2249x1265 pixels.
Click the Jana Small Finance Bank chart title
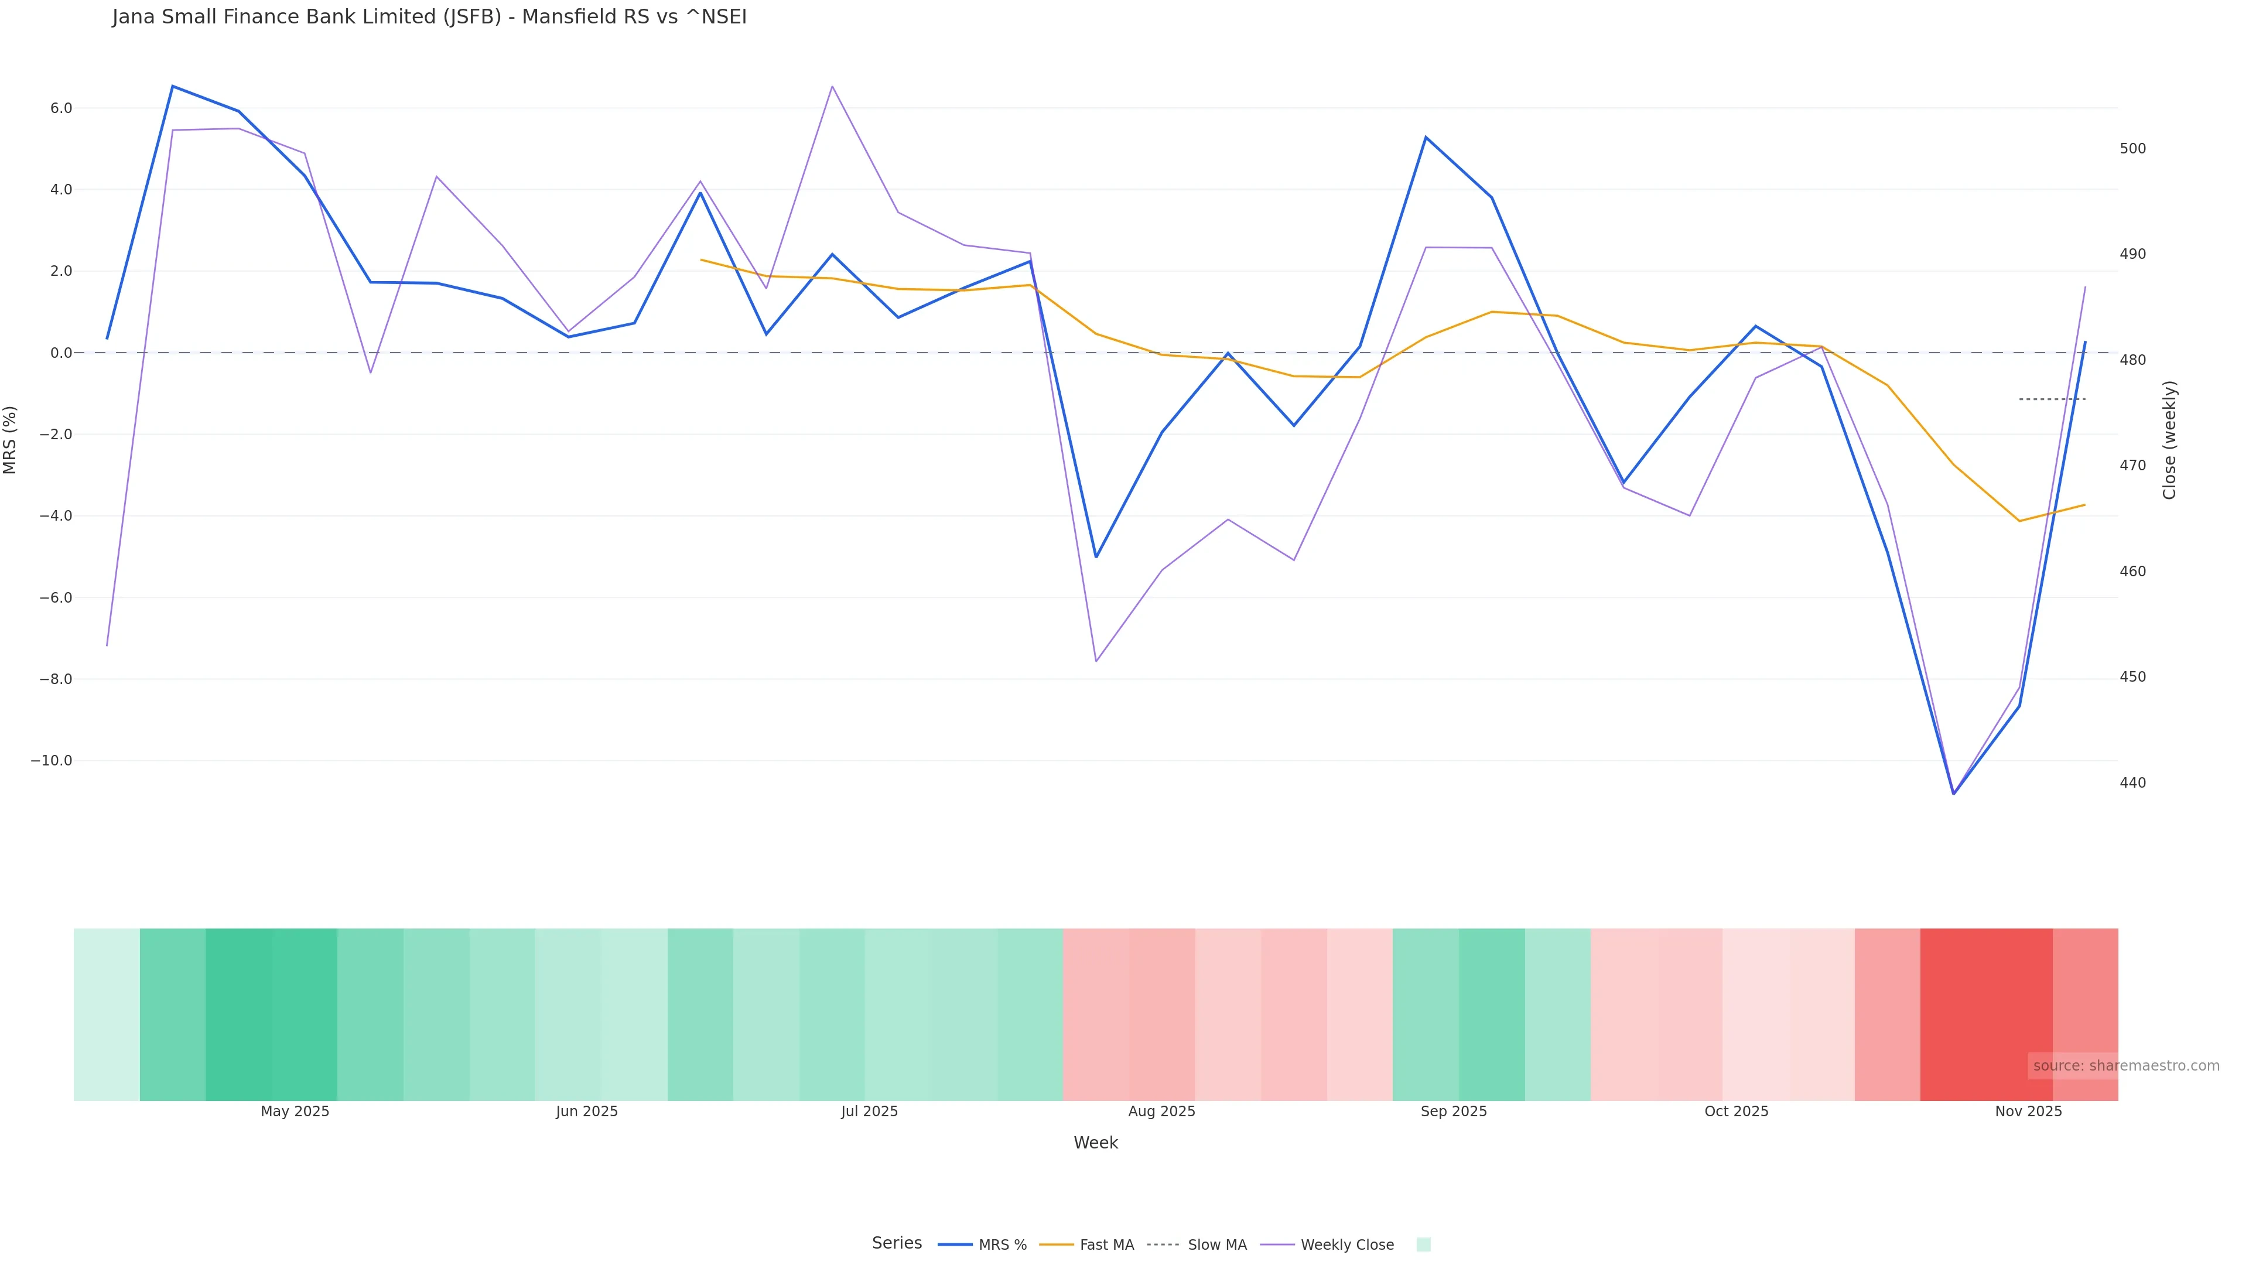429,18
